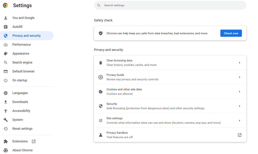Click the external-link icon next to Extensions

pos(34,141)
